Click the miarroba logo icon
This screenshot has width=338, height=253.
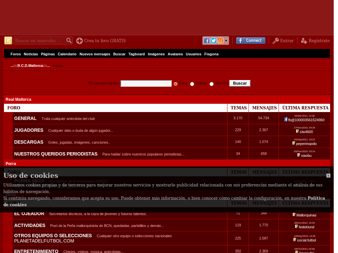pos(8,41)
